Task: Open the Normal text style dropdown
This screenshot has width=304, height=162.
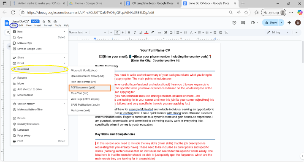Action: pyautogui.click(x=78, y=32)
